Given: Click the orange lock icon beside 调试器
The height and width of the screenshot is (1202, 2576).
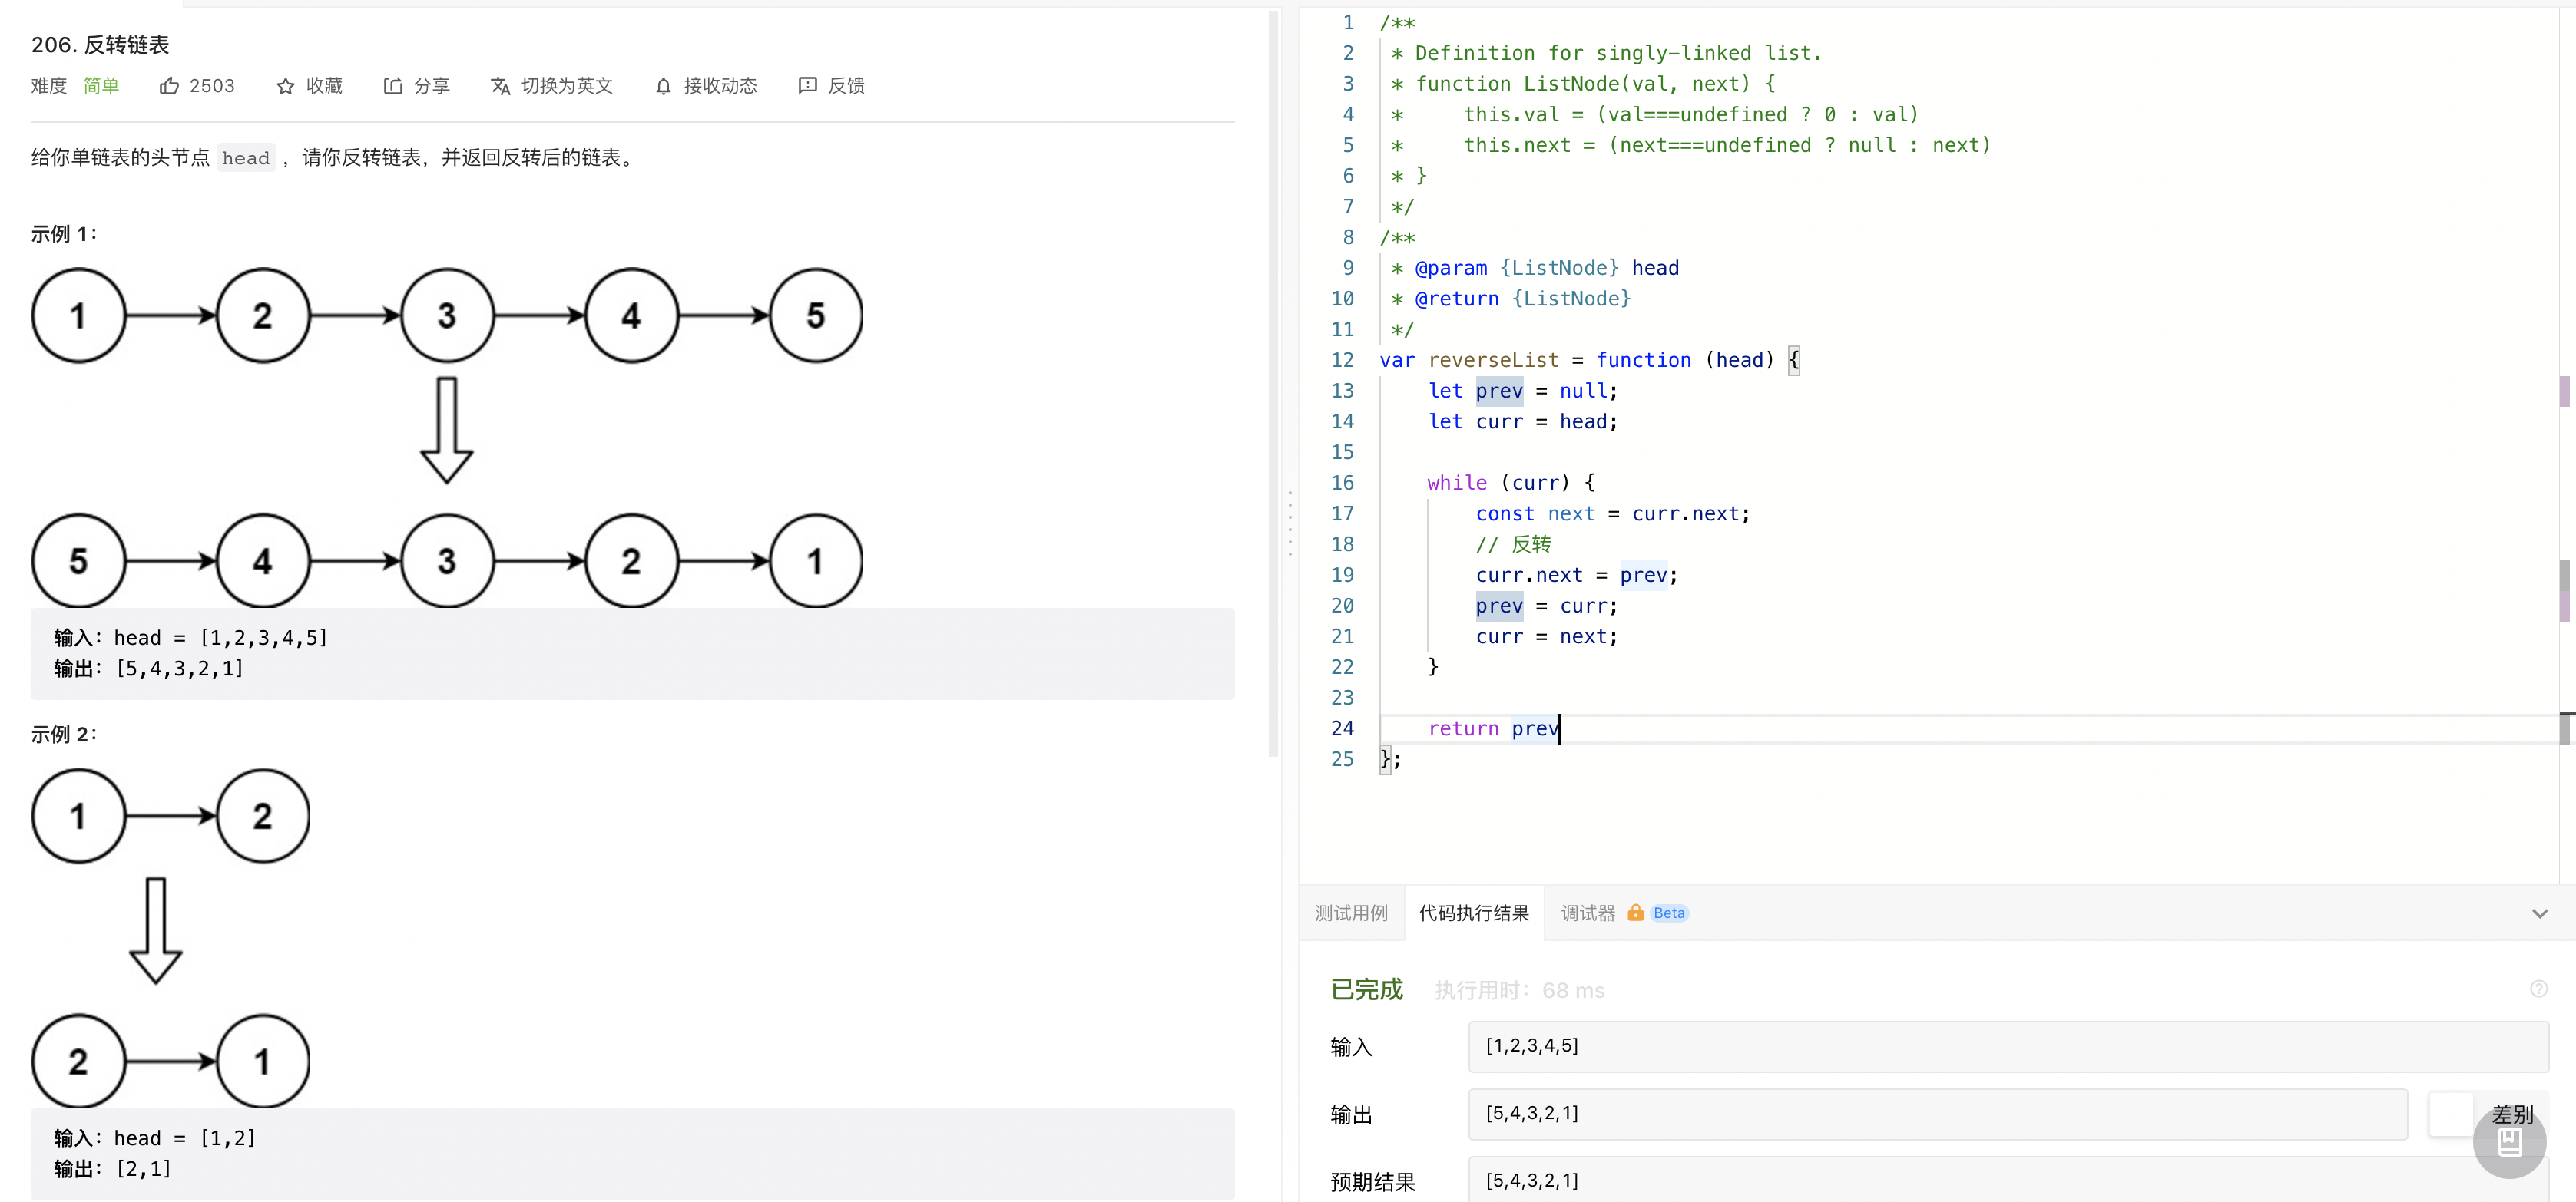Looking at the screenshot, I should 1635,912.
